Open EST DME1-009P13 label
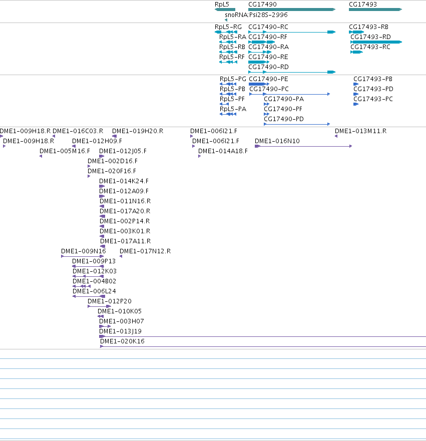Screen dimensions: 426x441 tap(94, 261)
